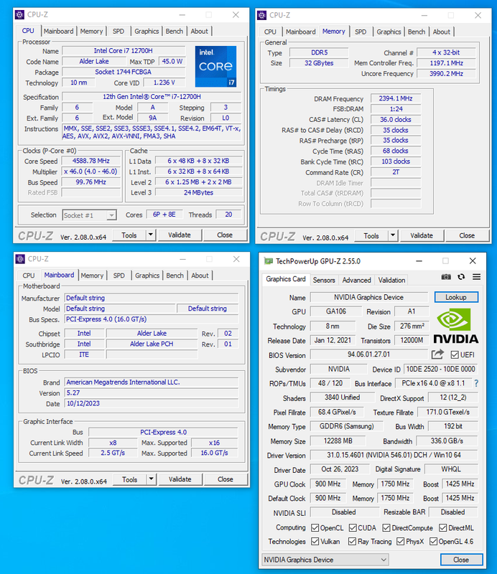Click CPU-Z app icon in CPU tab window

click(x=19, y=14)
